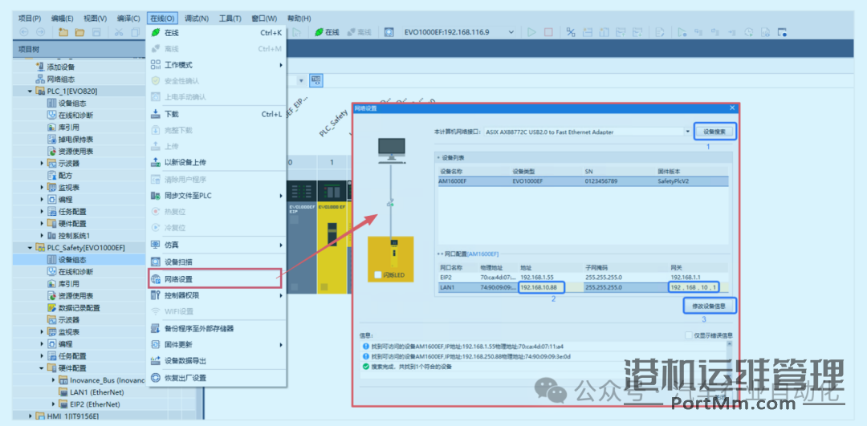
Task: Select the AM1600EF row in device list
Action: (584, 181)
